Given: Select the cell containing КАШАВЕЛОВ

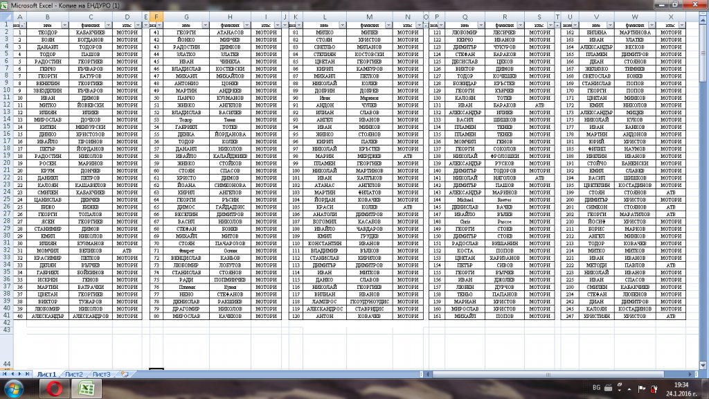Looking at the screenshot, I should (x=91, y=185).
